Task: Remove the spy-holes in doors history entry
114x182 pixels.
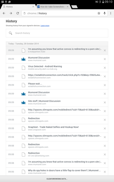Action: [105, 172]
